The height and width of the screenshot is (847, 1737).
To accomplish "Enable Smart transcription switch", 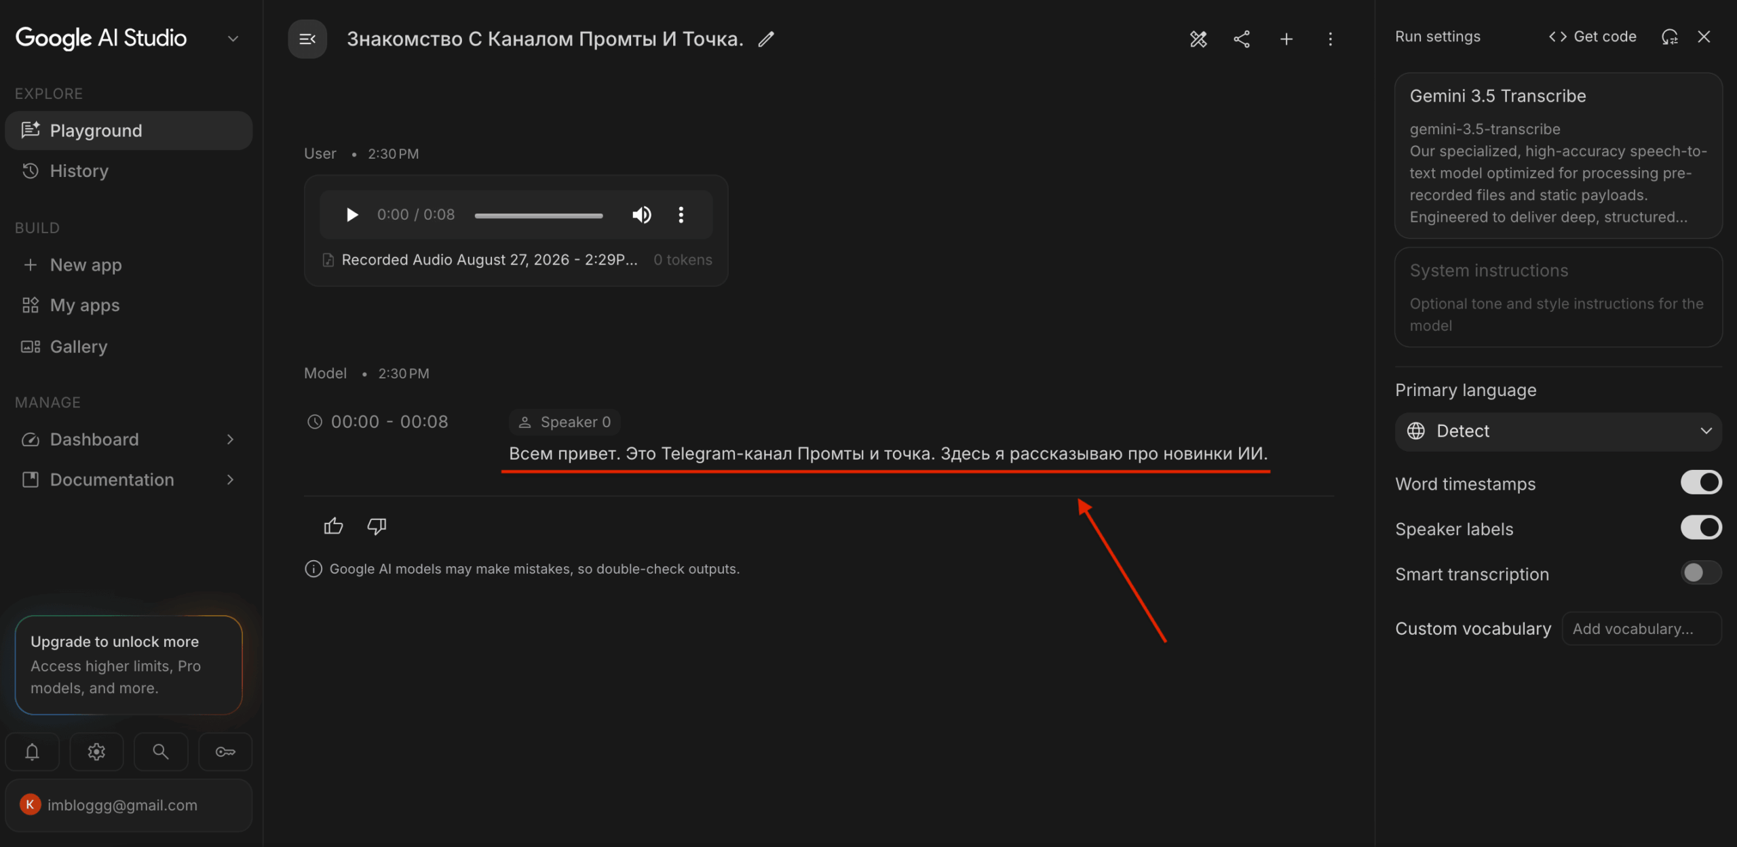I will pos(1700,573).
